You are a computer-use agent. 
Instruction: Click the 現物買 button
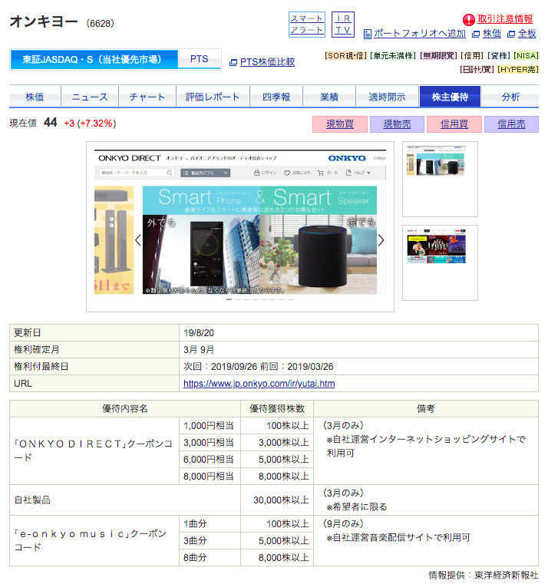coord(340,124)
